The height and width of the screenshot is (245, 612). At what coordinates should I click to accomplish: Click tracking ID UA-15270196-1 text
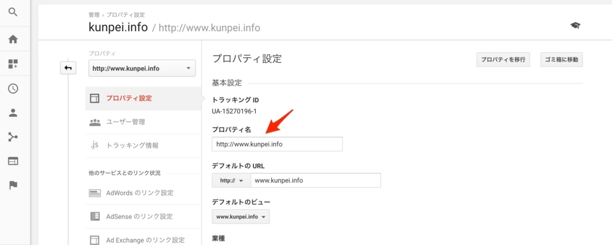(x=234, y=111)
